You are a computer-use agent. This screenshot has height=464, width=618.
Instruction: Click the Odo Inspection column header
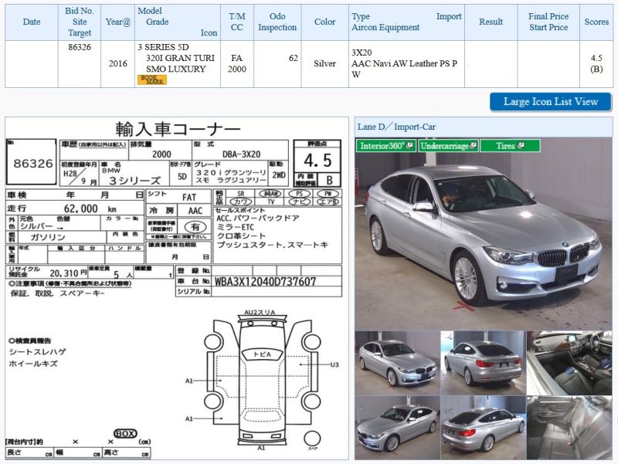coord(277,22)
